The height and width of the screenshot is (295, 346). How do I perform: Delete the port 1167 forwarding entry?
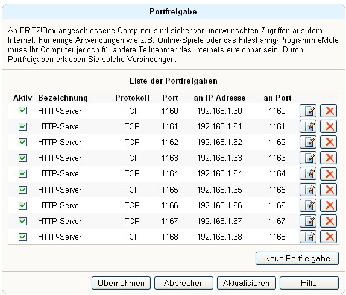pos(329,221)
